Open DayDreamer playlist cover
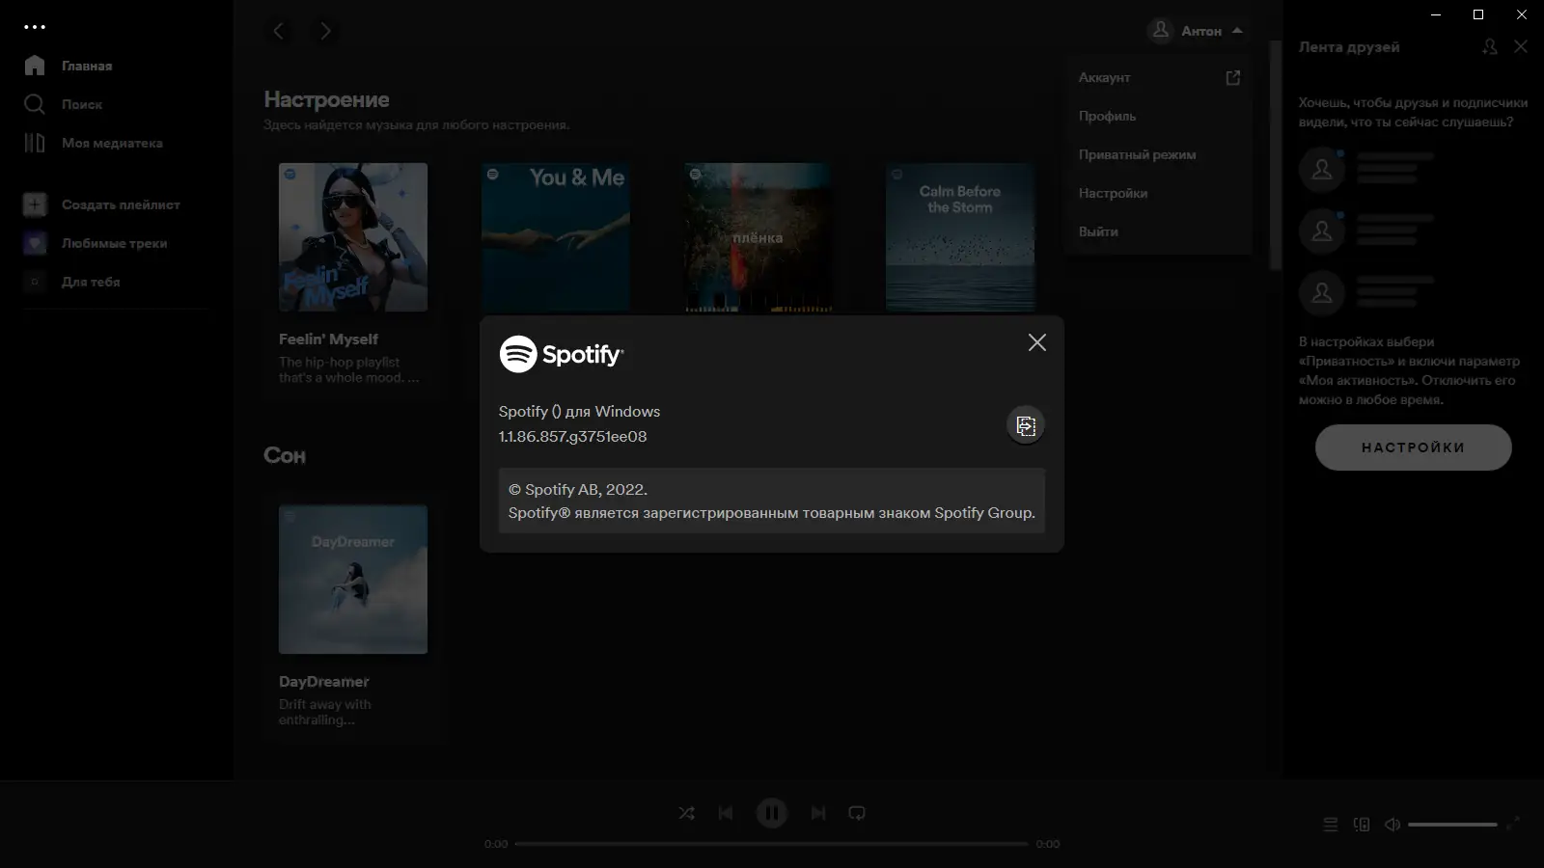 pos(353,580)
